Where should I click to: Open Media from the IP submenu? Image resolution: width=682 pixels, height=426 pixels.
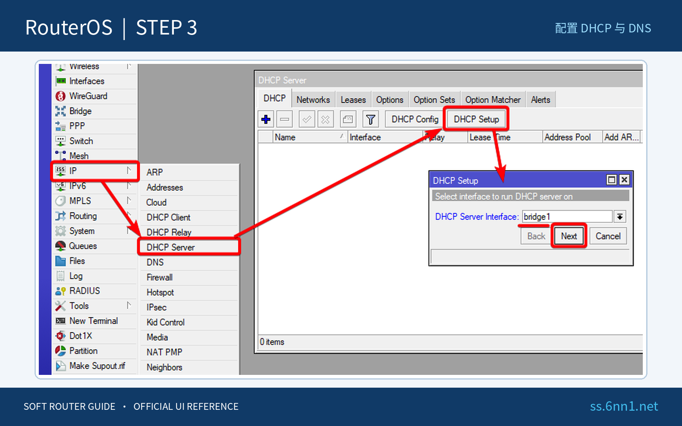pos(189,337)
